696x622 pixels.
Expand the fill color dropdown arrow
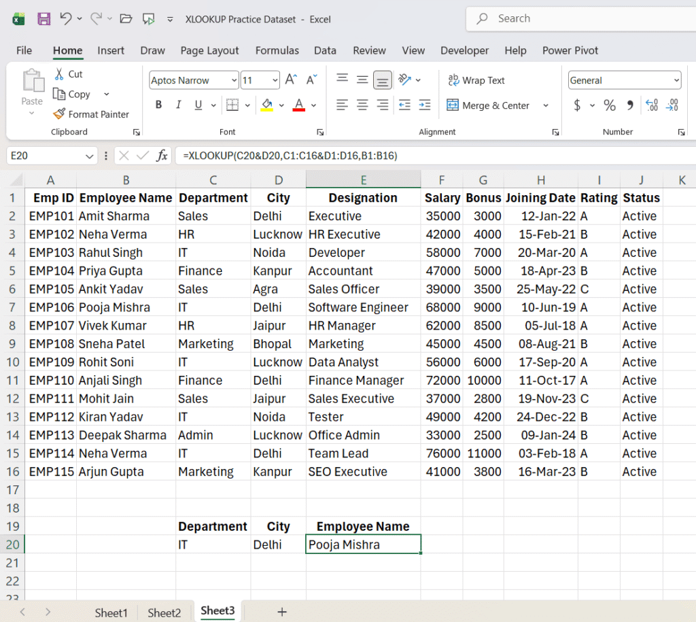[281, 105]
